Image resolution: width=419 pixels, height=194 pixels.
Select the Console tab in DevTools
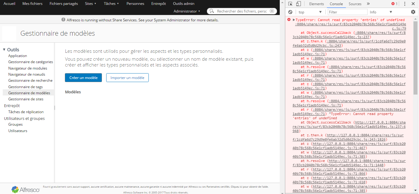[x=336, y=4]
